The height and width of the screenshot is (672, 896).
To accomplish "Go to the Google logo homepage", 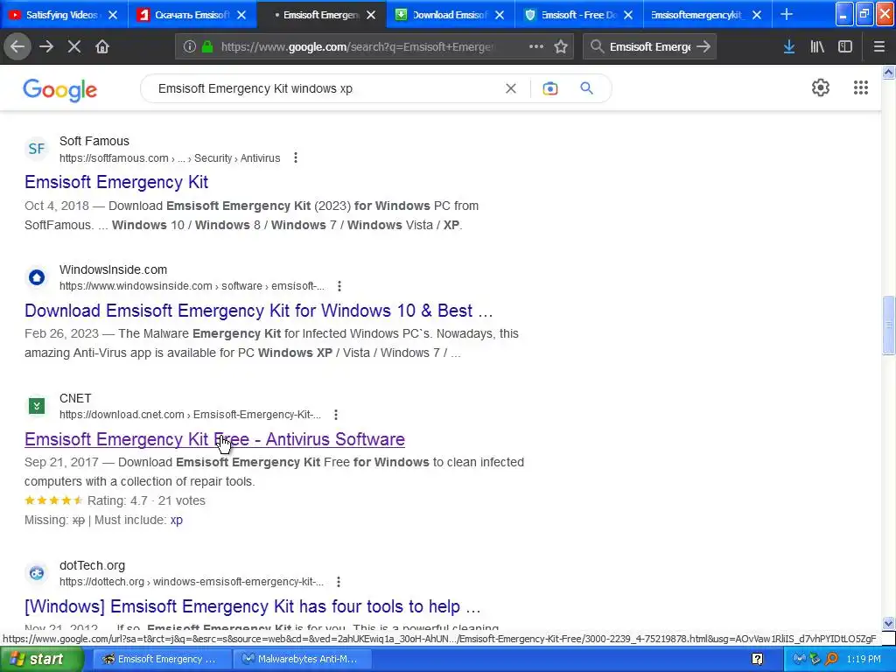I will pyautogui.click(x=60, y=90).
